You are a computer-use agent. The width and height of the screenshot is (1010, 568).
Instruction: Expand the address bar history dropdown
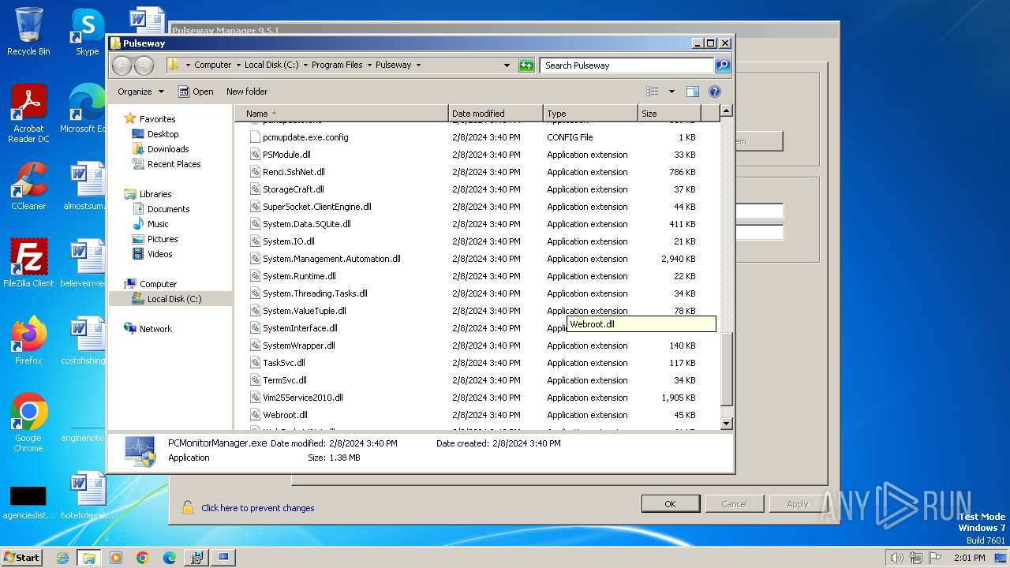[507, 65]
